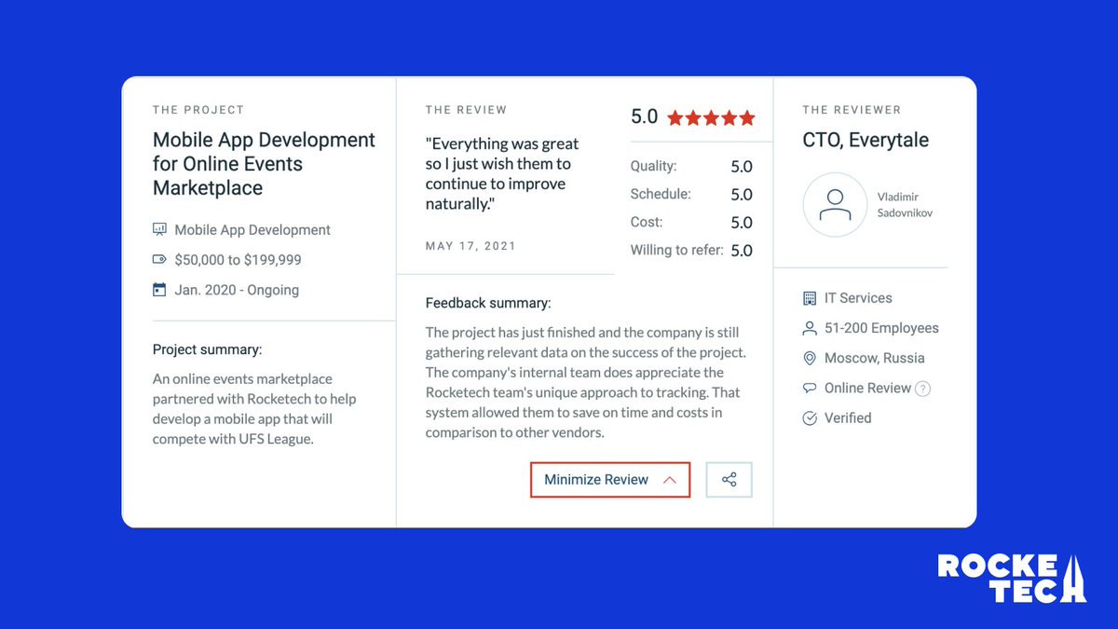Click the Project summary heading
1118x629 pixels.
(x=208, y=350)
